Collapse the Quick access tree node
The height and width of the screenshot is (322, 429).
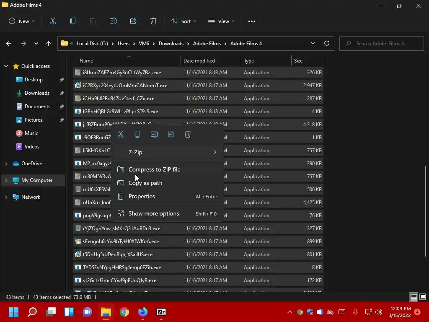pyautogui.click(x=6, y=66)
